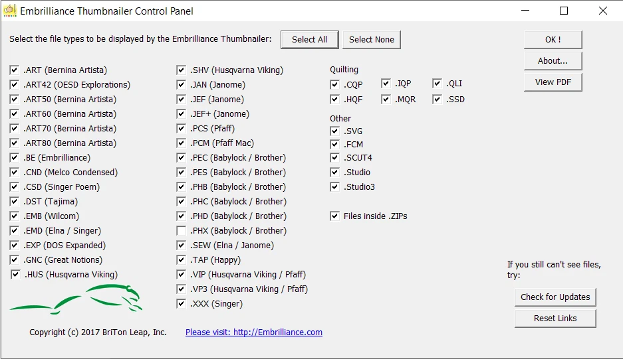Click the Embrilliance app icon in title bar
623x359 pixels.
pos(9,11)
